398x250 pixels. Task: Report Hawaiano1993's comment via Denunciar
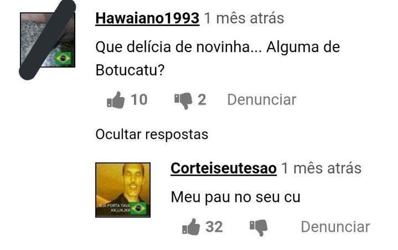[x=262, y=100]
